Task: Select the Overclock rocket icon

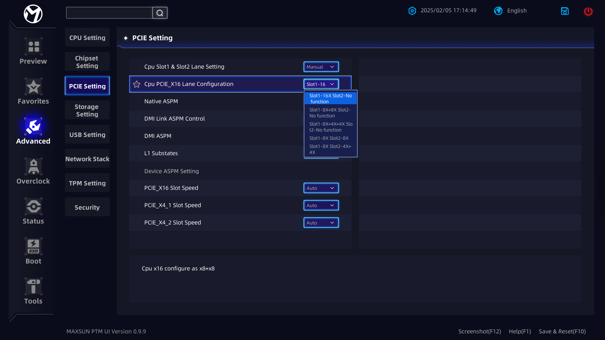Action: tap(33, 167)
